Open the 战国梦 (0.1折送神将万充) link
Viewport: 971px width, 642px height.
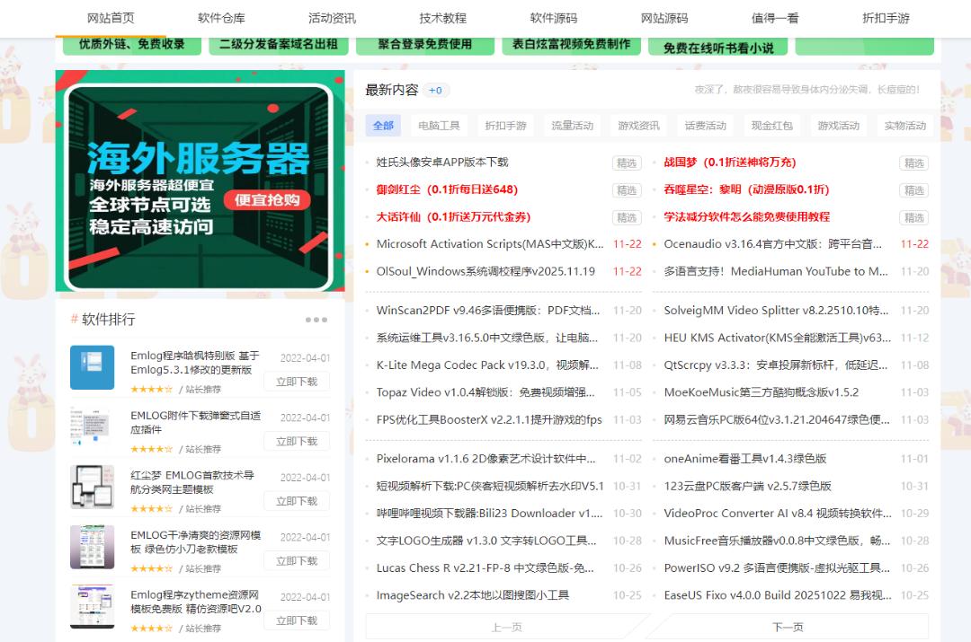click(729, 163)
